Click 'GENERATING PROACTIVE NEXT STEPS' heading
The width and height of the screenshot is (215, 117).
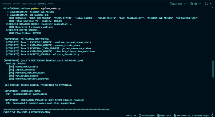44,100
